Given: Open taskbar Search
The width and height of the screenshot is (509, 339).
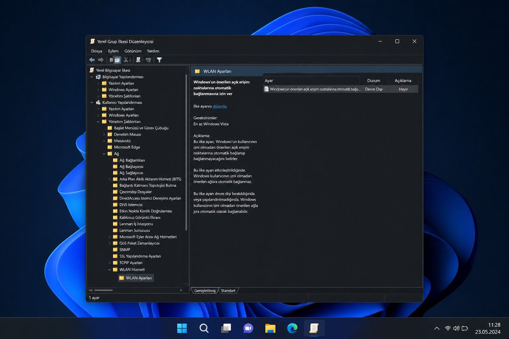Looking at the screenshot, I should 204,328.
